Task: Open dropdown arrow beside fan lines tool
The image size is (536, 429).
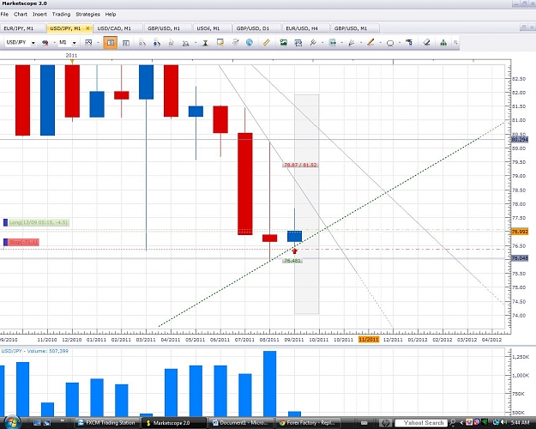Action: click(x=361, y=43)
